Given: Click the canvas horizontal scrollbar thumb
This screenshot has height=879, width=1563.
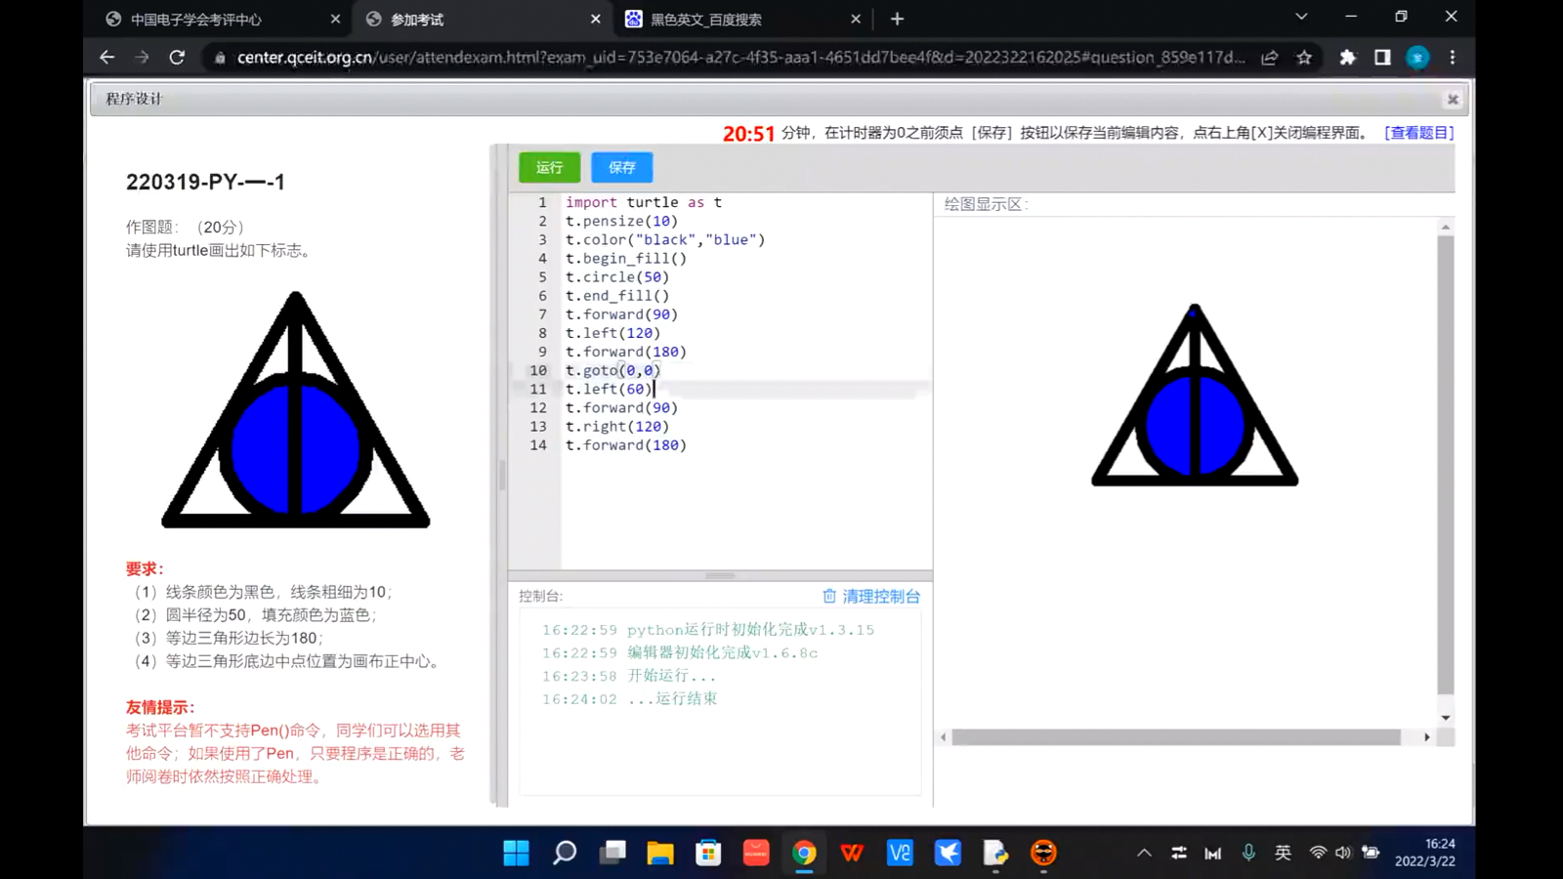Looking at the screenshot, I should click(1176, 737).
